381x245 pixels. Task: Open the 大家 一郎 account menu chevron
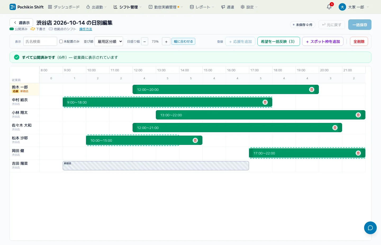(x=368, y=7)
